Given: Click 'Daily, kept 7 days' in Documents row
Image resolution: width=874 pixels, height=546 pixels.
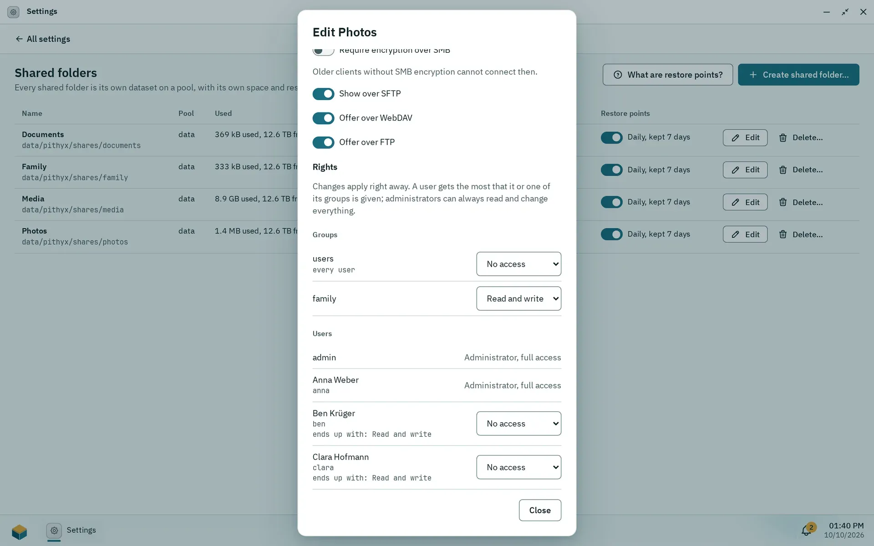Looking at the screenshot, I should (659, 137).
